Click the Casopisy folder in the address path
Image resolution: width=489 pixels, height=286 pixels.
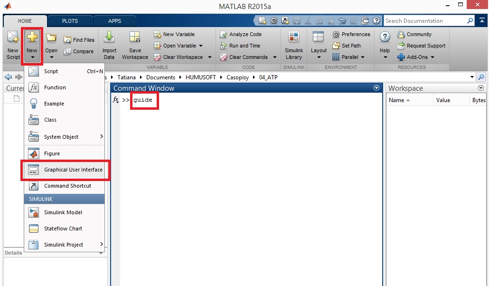pos(238,77)
